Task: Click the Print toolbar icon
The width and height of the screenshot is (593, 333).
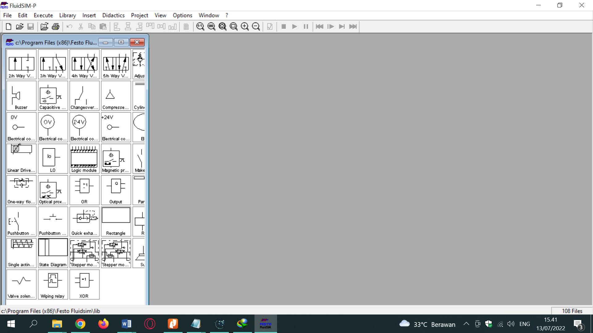Action: click(56, 27)
